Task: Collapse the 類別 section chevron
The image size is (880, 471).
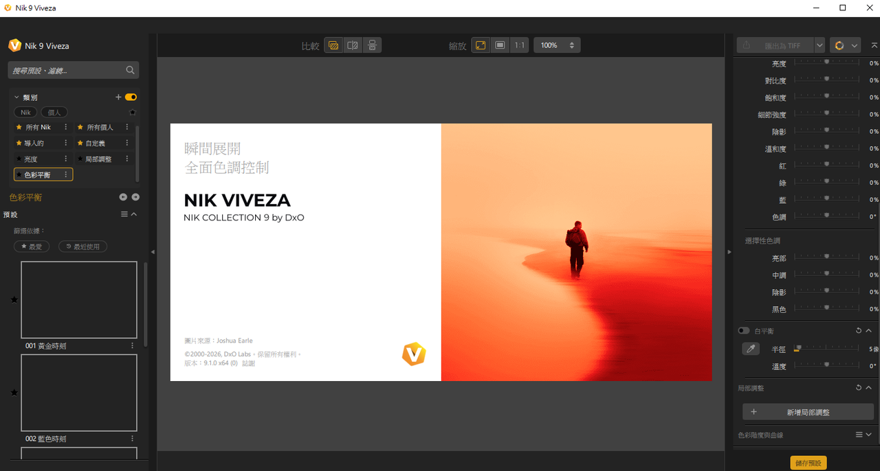Action: click(17, 97)
